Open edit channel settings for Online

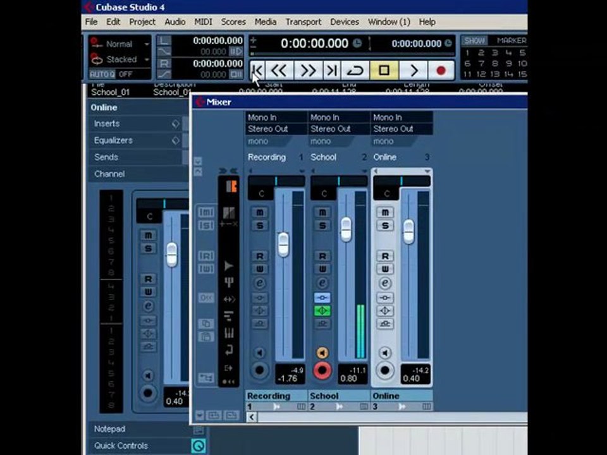tap(385, 283)
